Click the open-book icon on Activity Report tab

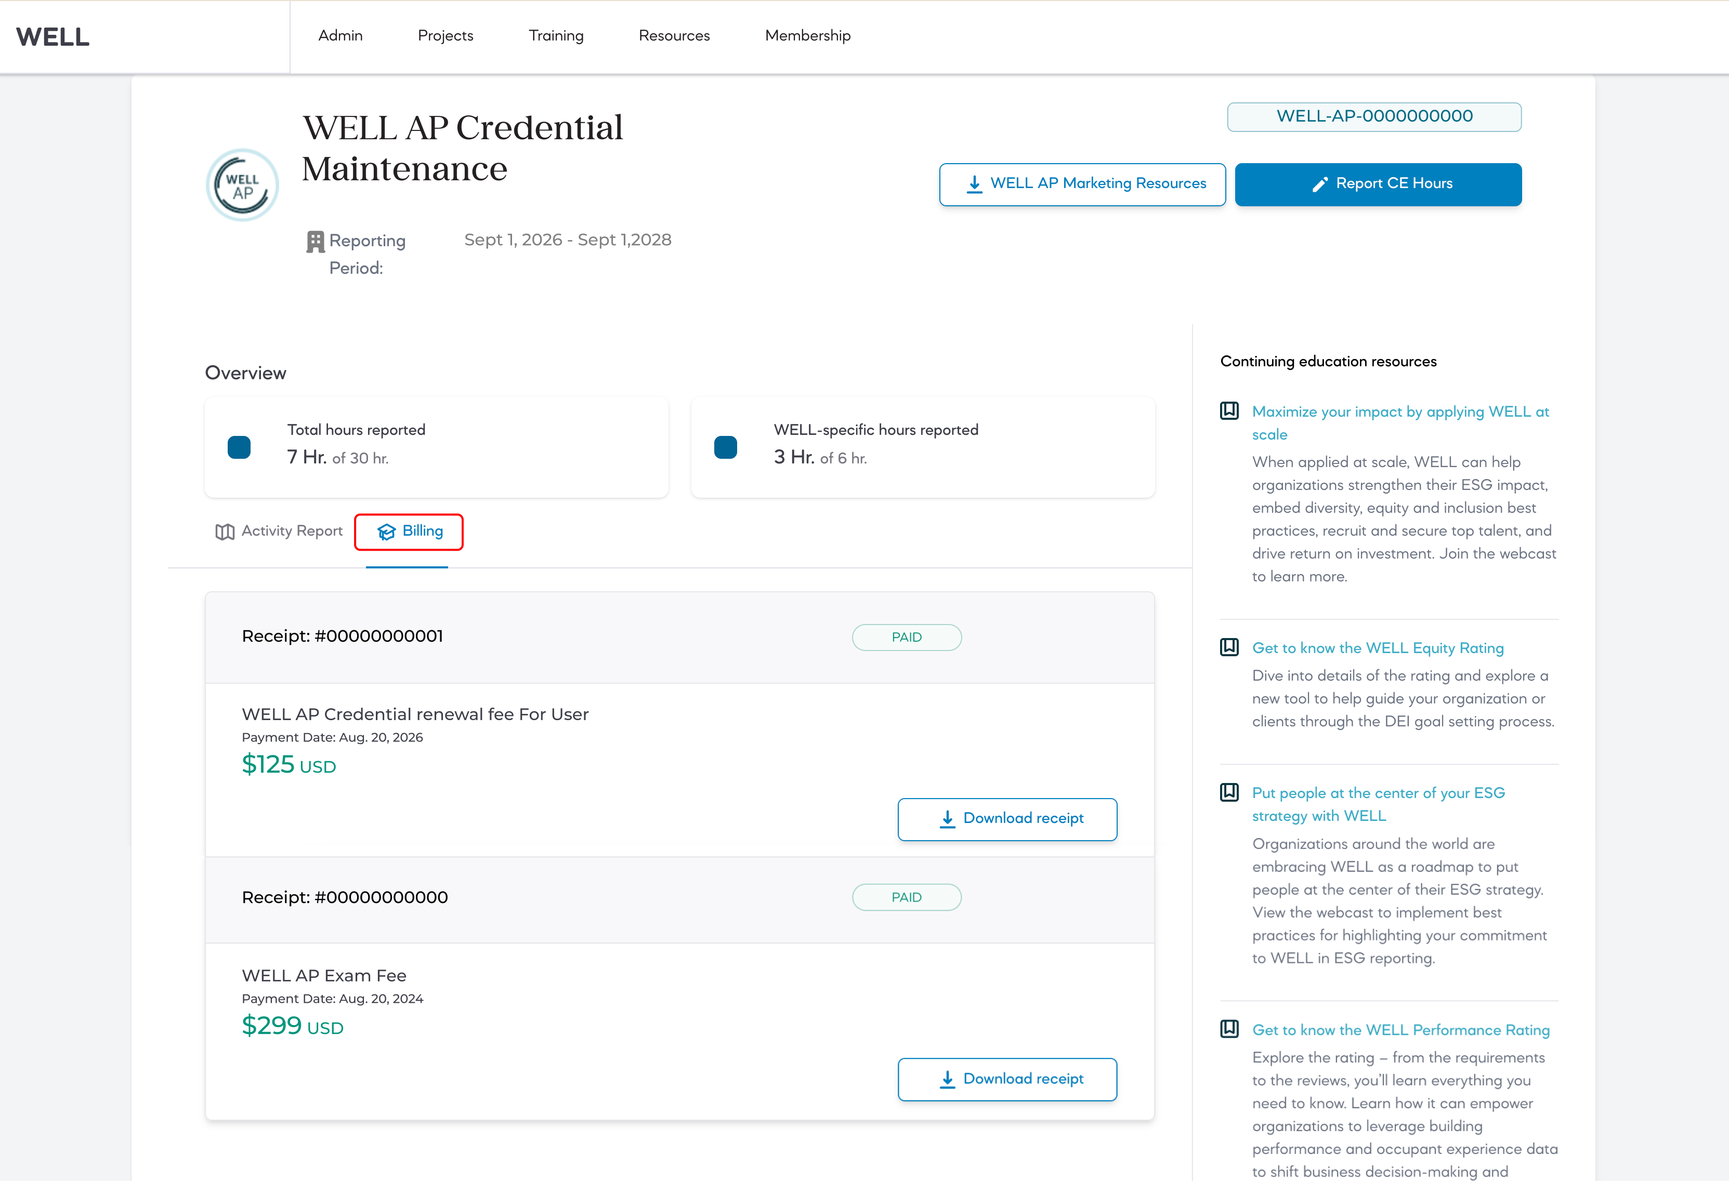click(x=225, y=532)
